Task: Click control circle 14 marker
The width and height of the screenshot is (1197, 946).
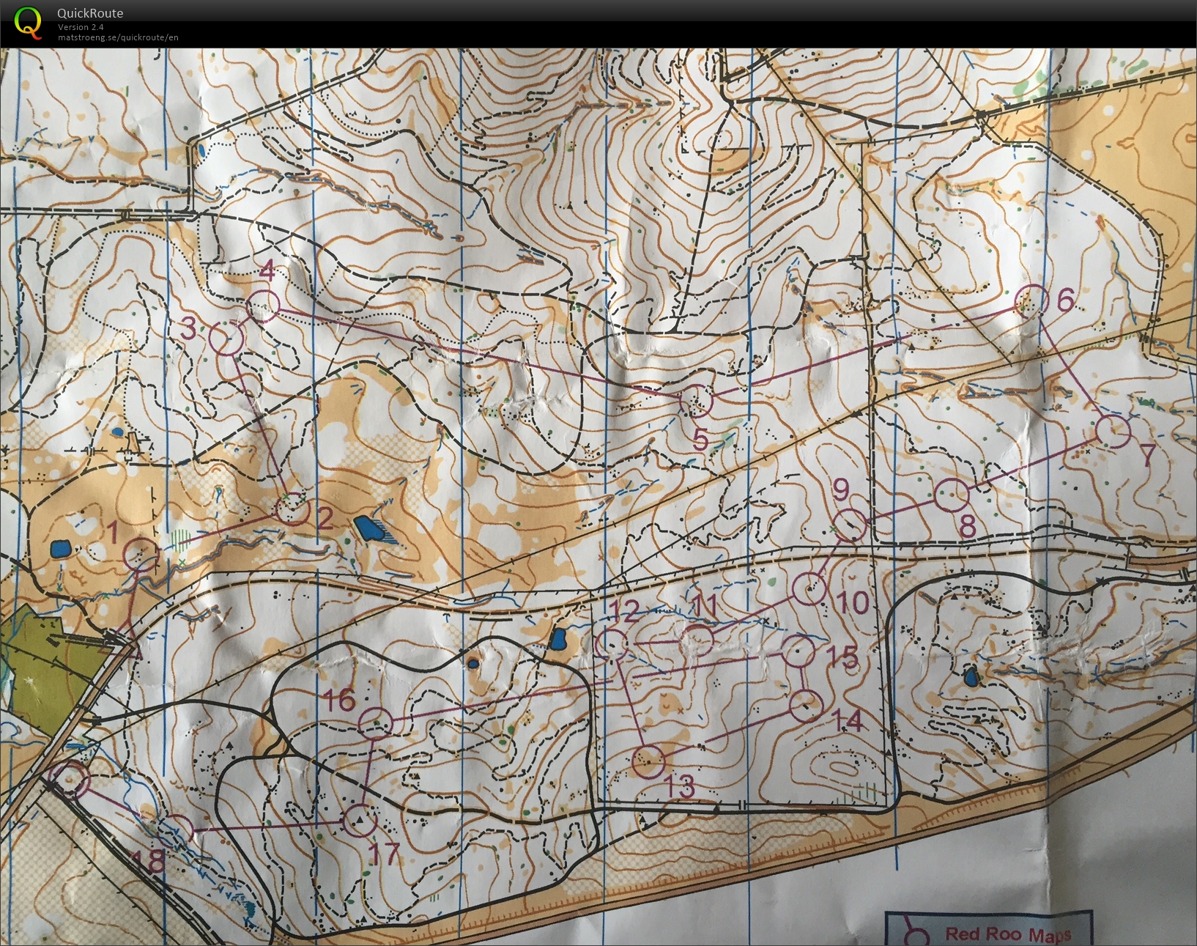Action: coord(807,706)
